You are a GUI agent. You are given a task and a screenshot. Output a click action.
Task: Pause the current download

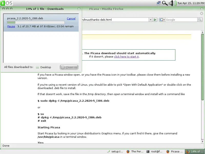11,26
